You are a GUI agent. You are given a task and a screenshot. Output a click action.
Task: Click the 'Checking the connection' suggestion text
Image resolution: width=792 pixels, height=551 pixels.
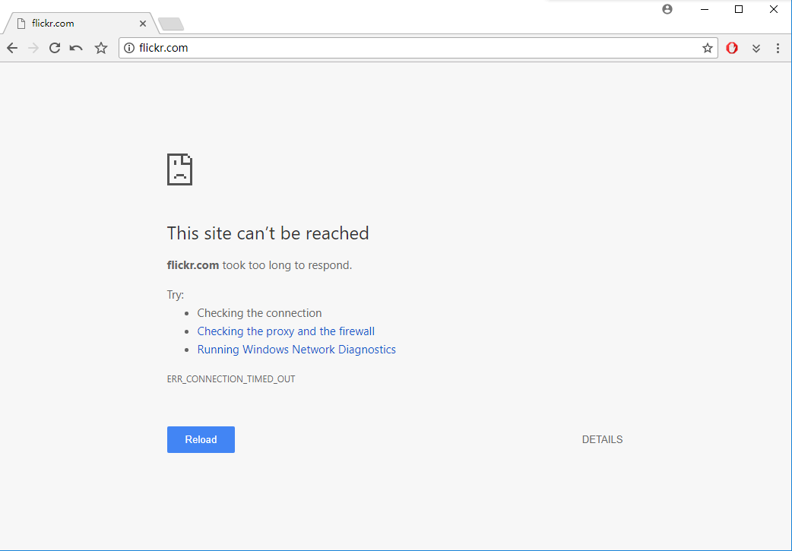click(x=259, y=313)
